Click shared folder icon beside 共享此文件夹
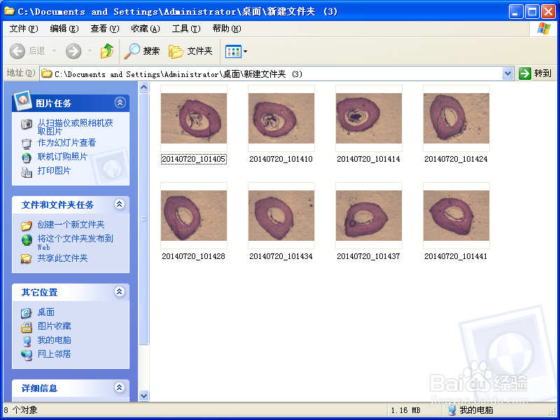The width and height of the screenshot is (560, 420). click(27, 258)
